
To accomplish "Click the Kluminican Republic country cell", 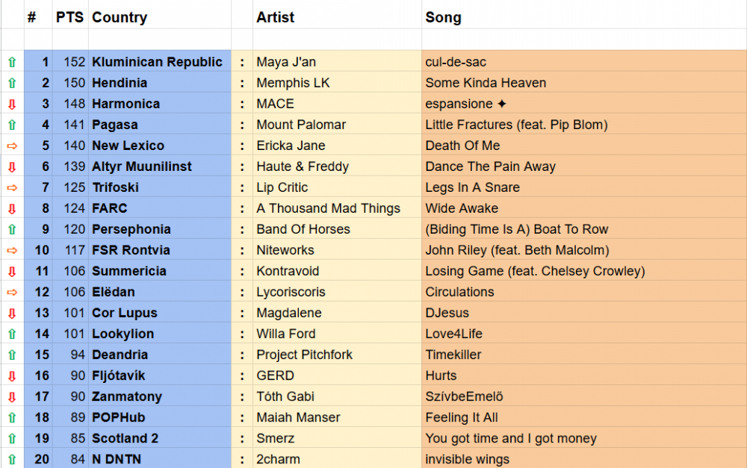I will coord(157,62).
